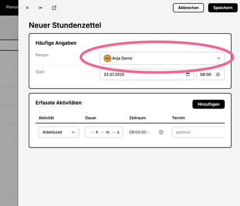Click the Zeitraum column header
Screen dimensions: 240x206
(x=138, y=118)
